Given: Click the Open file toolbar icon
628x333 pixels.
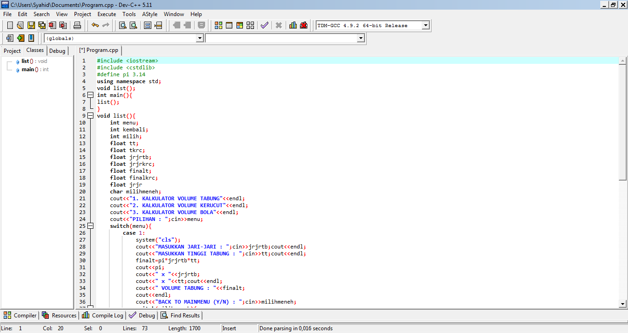Looking at the screenshot, I should (x=20, y=25).
